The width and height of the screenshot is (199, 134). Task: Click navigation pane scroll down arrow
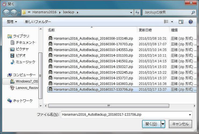41,106
